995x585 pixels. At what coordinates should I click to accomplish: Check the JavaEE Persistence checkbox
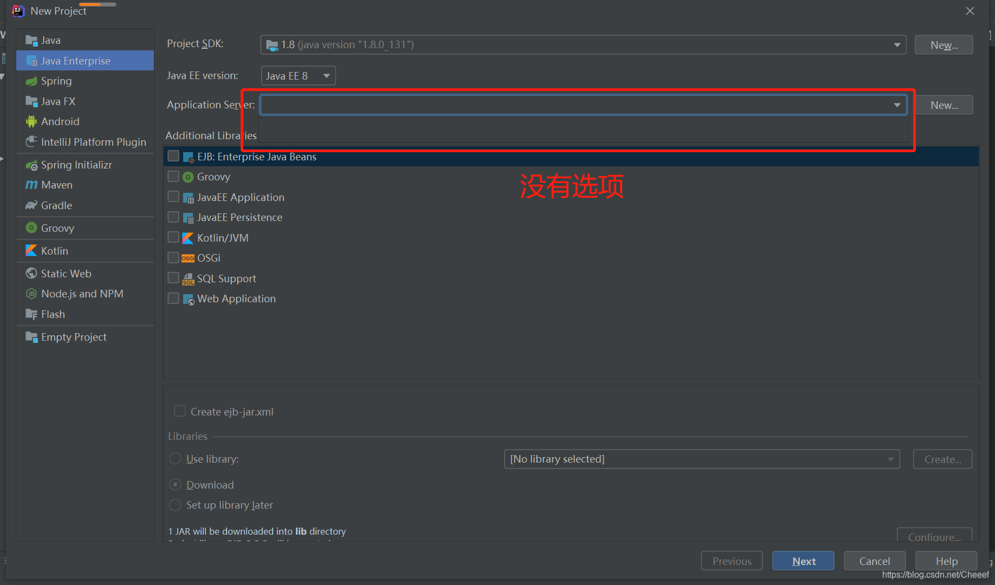173,217
